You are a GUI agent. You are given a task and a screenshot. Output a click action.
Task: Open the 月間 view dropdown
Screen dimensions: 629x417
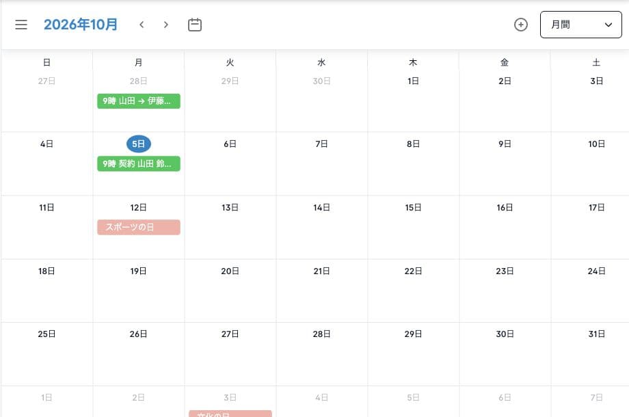click(581, 25)
